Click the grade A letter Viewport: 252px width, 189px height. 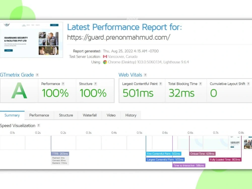(x=19, y=91)
